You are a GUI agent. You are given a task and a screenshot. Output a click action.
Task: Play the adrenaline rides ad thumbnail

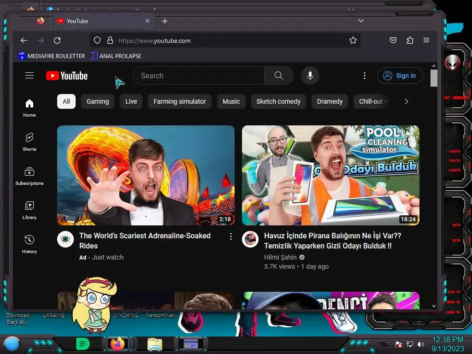coord(146,175)
